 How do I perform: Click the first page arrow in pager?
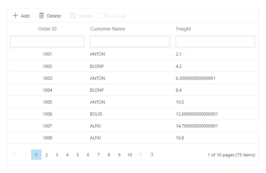[x=14, y=154]
